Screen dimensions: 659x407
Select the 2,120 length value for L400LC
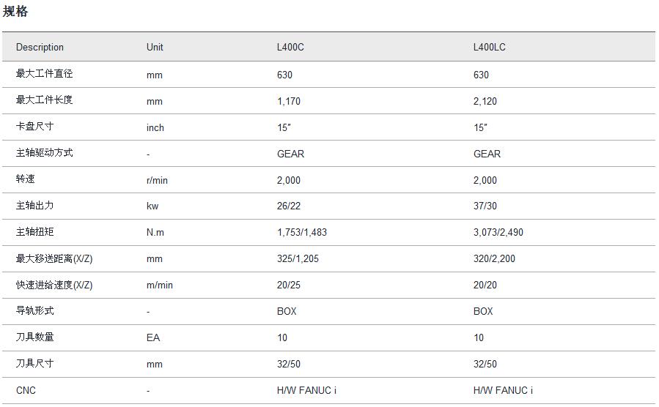click(x=485, y=101)
